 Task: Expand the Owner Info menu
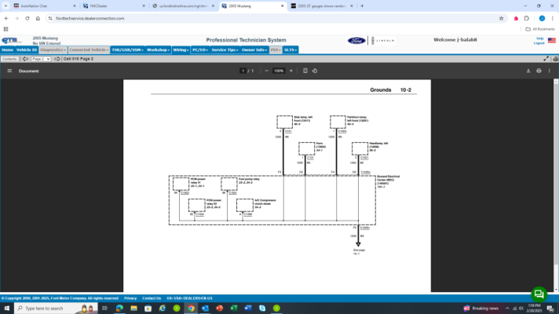pyautogui.click(x=254, y=50)
